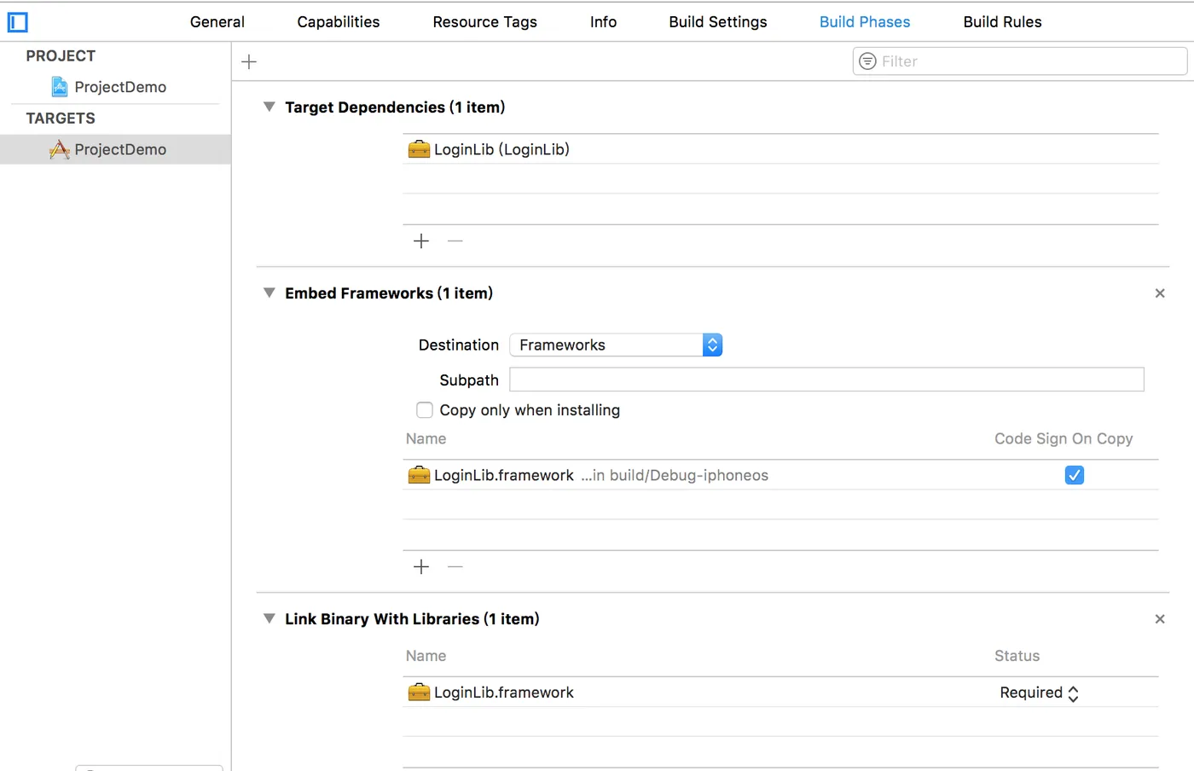
Task: Enable Copy only when installing
Action: pyautogui.click(x=425, y=410)
